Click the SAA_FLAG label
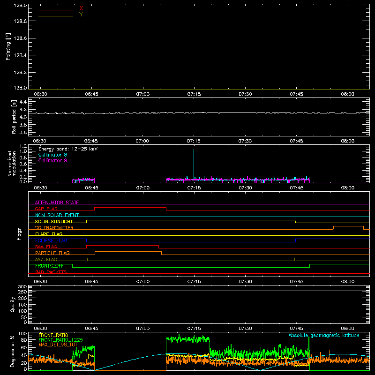The image size is (375, 375). (46, 247)
